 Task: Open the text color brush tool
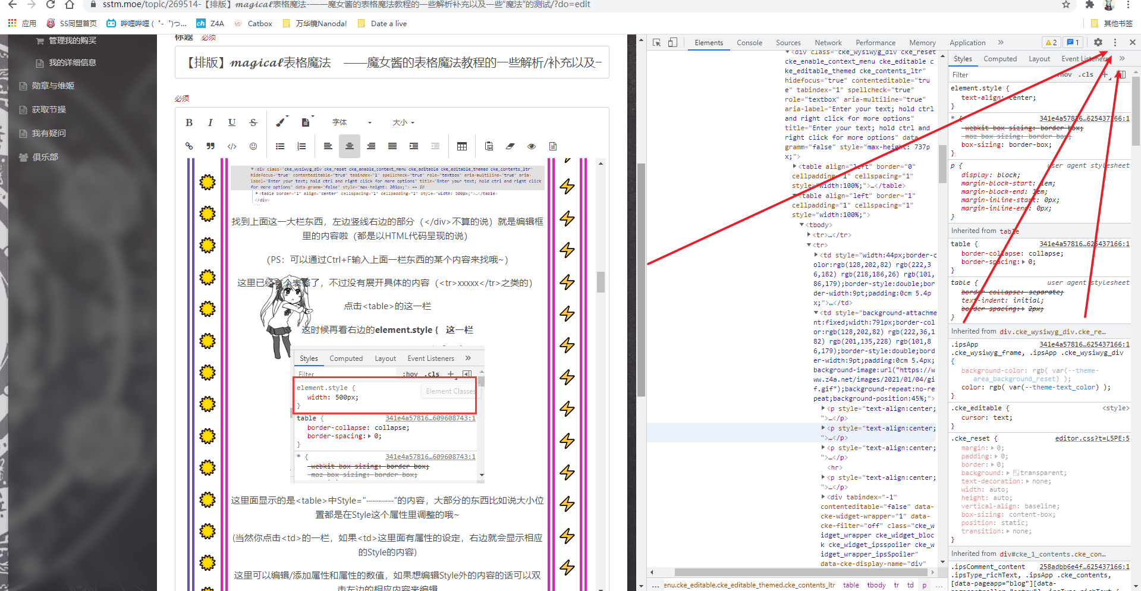pyautogui.click(x=281, y=122)
